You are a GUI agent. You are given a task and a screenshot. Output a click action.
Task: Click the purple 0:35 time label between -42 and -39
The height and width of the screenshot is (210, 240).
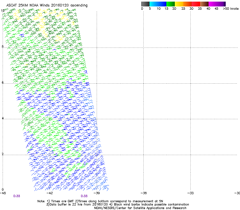(84, 196)
